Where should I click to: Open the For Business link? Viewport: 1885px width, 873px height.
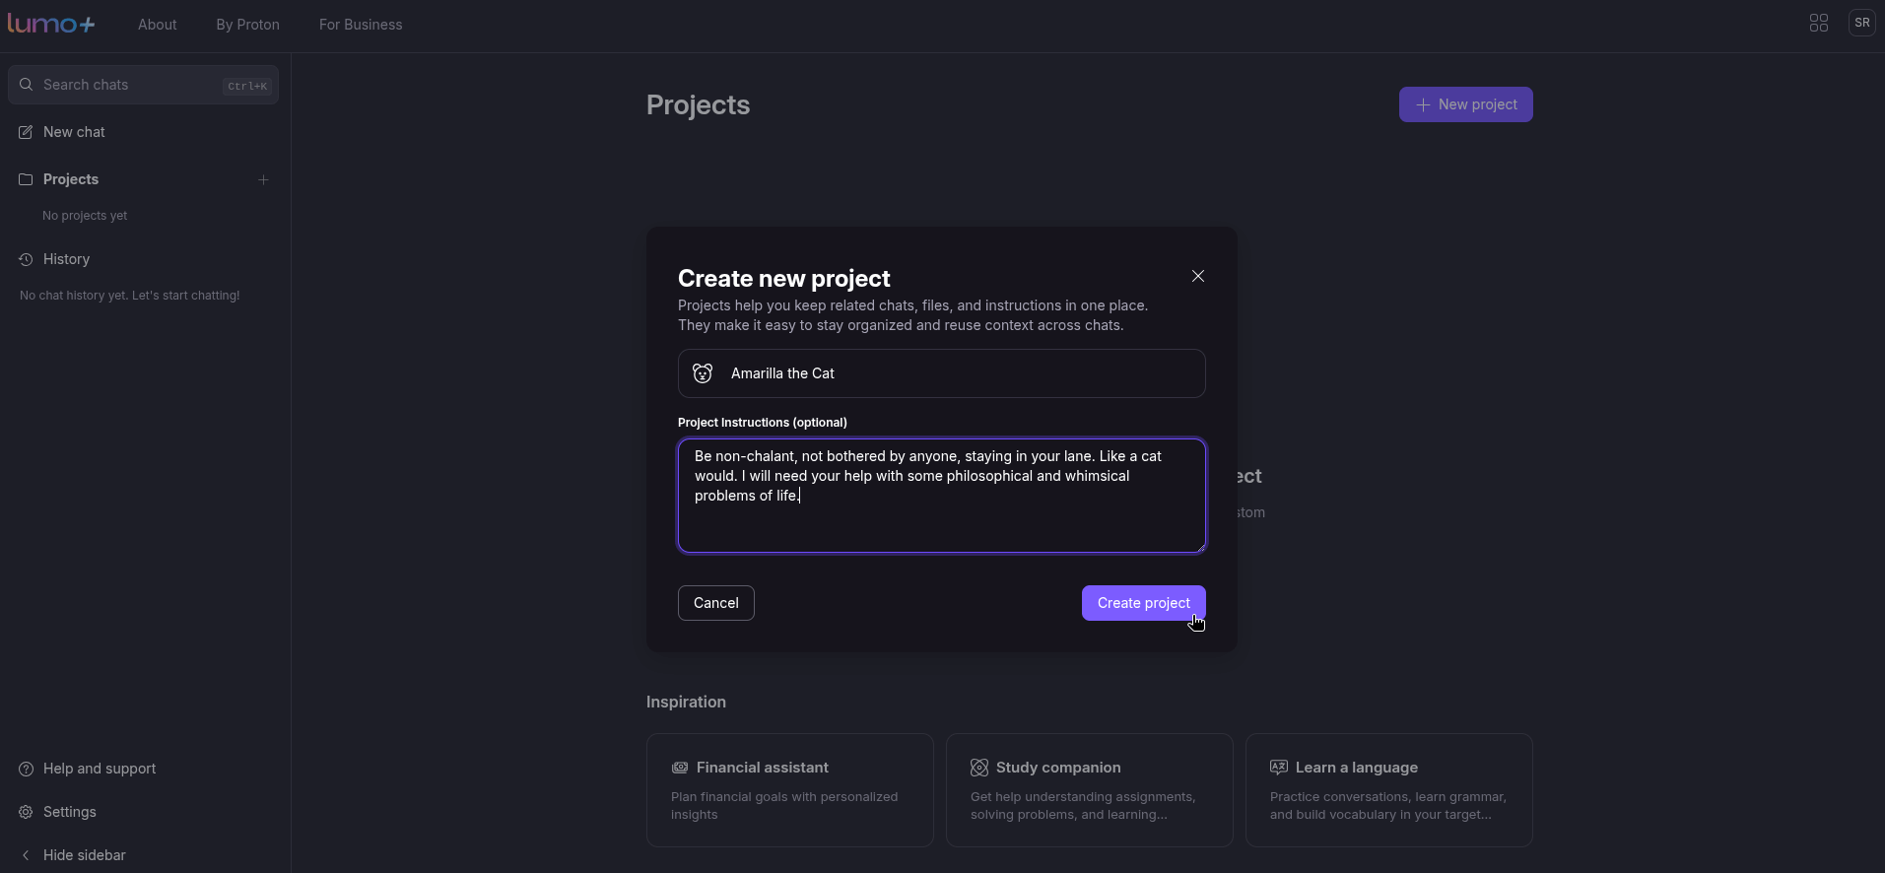(x=360, y=25)
